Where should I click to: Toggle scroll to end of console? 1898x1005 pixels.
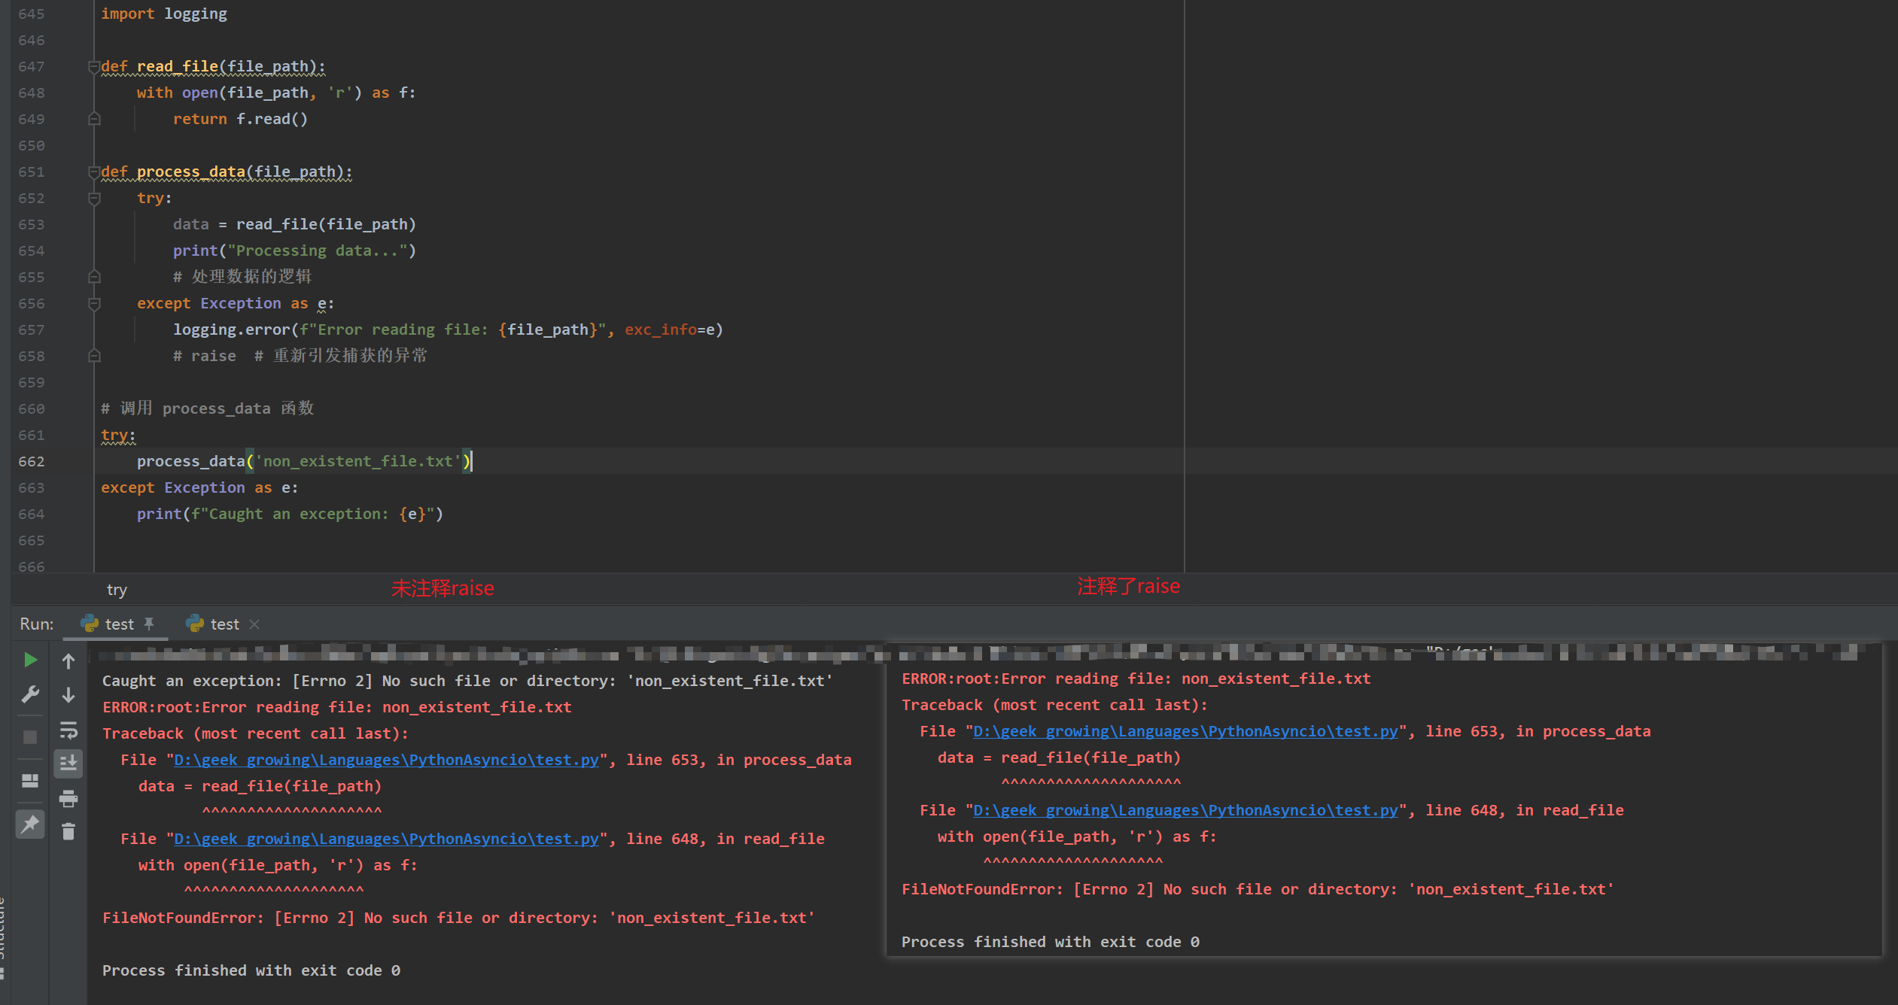tap(68, 763)
